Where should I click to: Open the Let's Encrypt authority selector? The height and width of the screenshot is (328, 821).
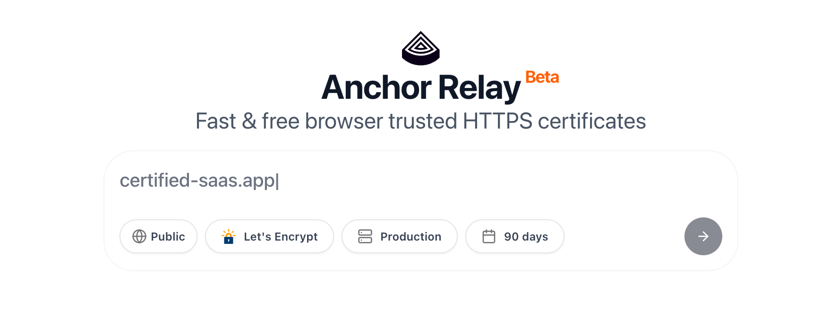[x=269, y=236]
